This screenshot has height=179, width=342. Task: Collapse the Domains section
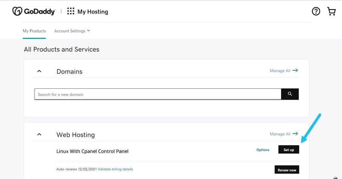point(39,71)
